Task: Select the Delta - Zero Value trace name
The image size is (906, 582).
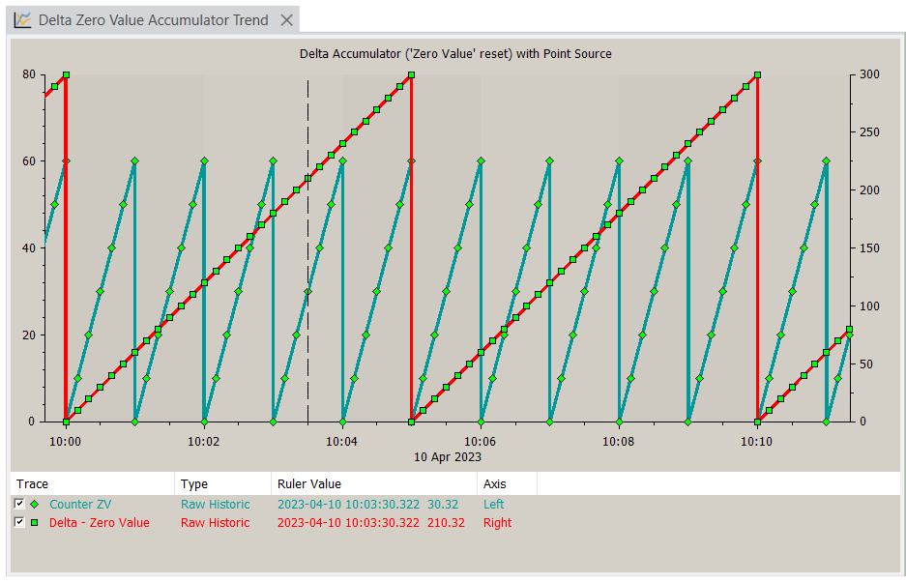Action: 100,523
